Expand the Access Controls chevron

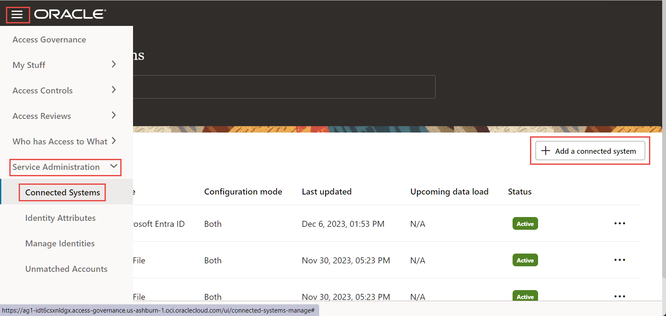pos(113,90)
